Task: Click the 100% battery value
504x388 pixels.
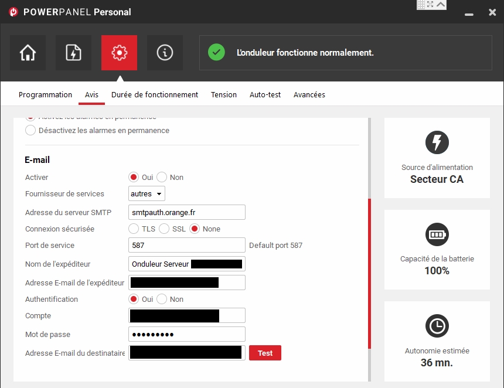Action: 437,271
